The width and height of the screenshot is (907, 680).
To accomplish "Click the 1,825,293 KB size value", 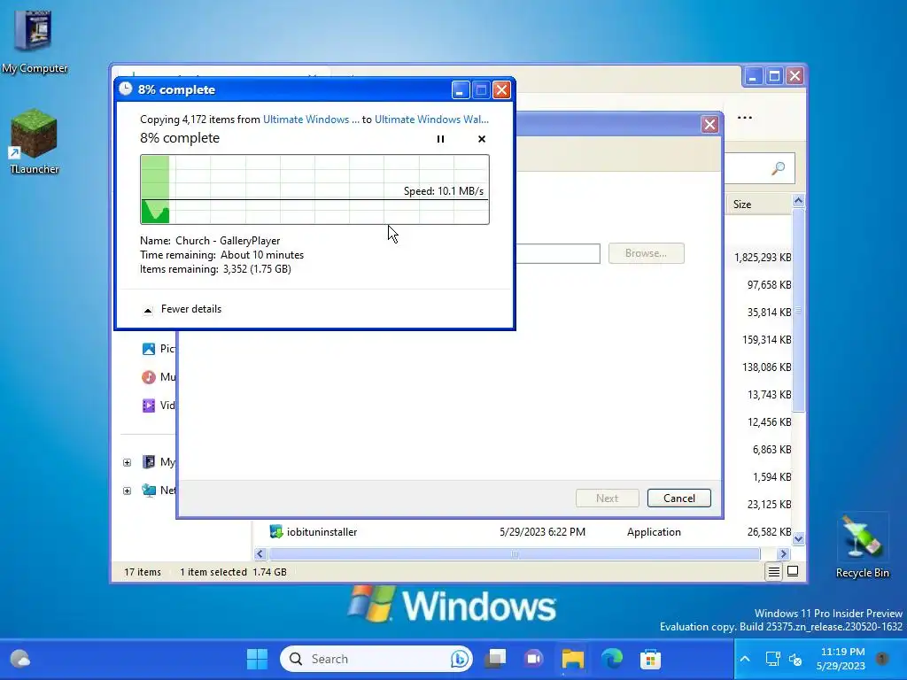I will point(763,258).
